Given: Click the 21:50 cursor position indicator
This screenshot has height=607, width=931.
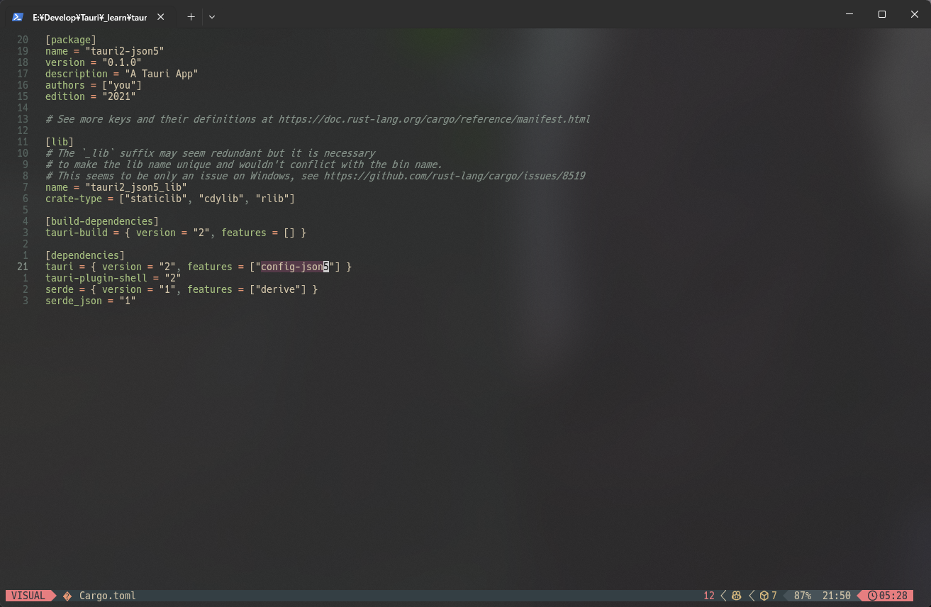Looking at the screenshot, I should (x=837, y=596).
